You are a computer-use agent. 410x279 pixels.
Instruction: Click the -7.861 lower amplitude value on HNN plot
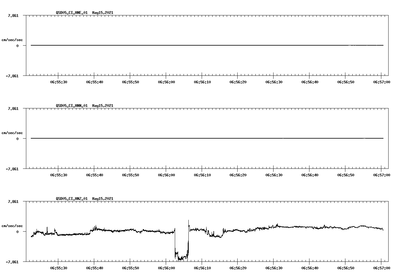pyautogui.click(x=12, y=169)
